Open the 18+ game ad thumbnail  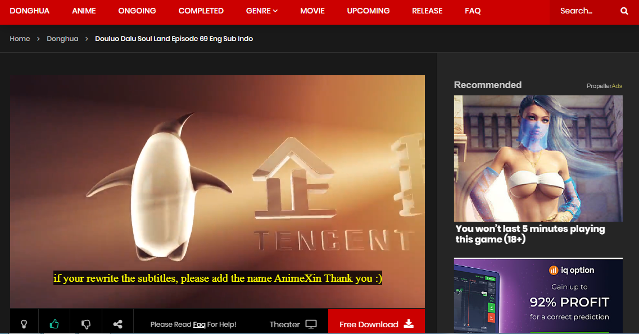pyautogui.click(x=538, y=158)
